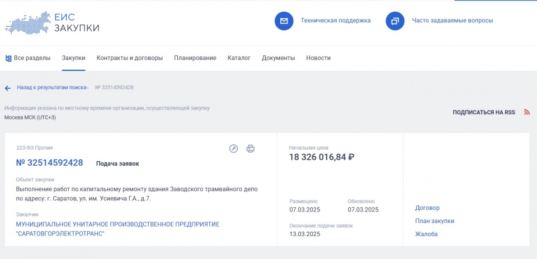
Task: Click the Подача заявок status text
Action: (117, 164)
